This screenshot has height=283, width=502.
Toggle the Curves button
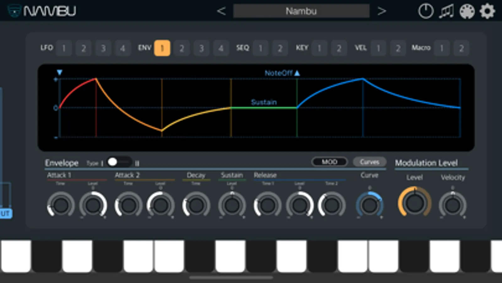tap(370, 162)
